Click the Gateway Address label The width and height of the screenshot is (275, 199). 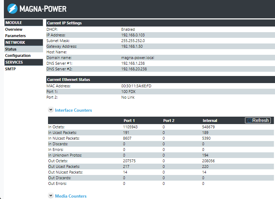pyautogui.click(x=61, y=46)
